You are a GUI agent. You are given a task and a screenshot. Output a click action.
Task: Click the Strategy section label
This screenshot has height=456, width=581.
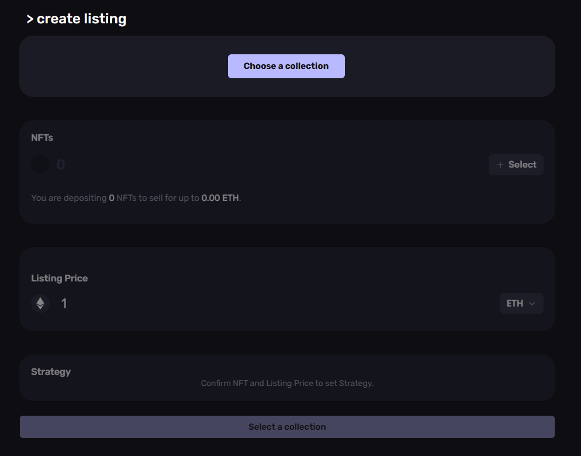(51, 371)
